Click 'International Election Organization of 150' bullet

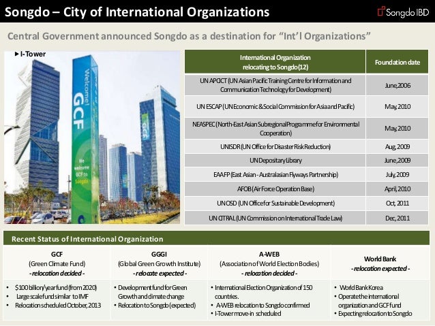click(263, 292)
